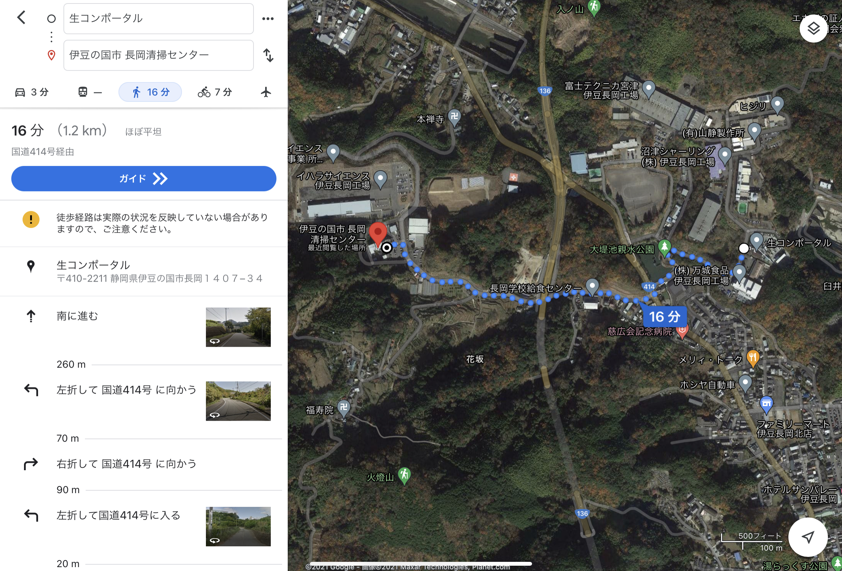Start navigation with the ガイド button

pos(144,178)
